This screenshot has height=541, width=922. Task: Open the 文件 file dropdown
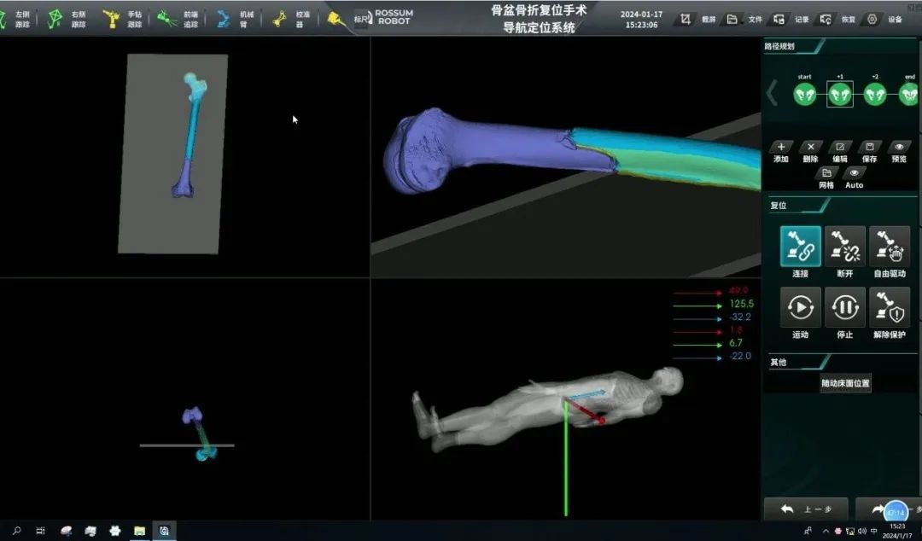pos(732,19)
